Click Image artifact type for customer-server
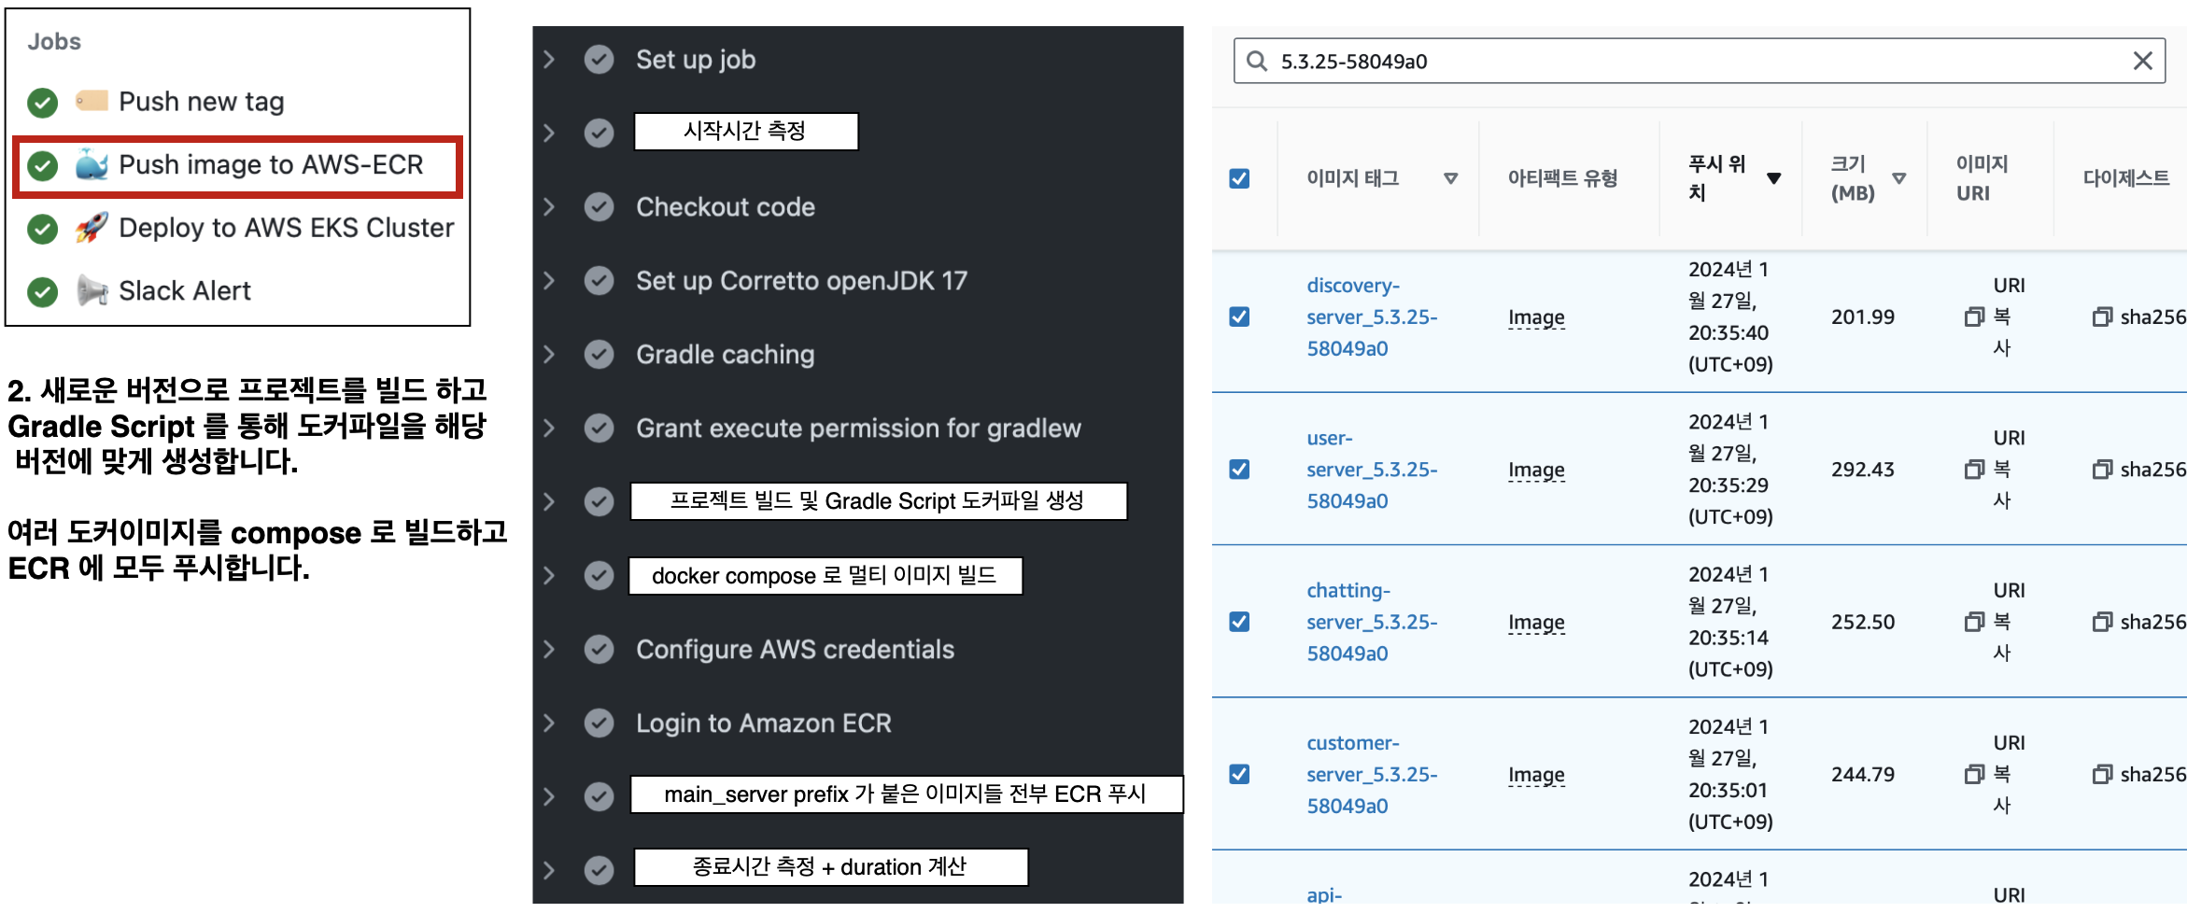Viewport: 2187px width, 913px height. (1536, 775)
